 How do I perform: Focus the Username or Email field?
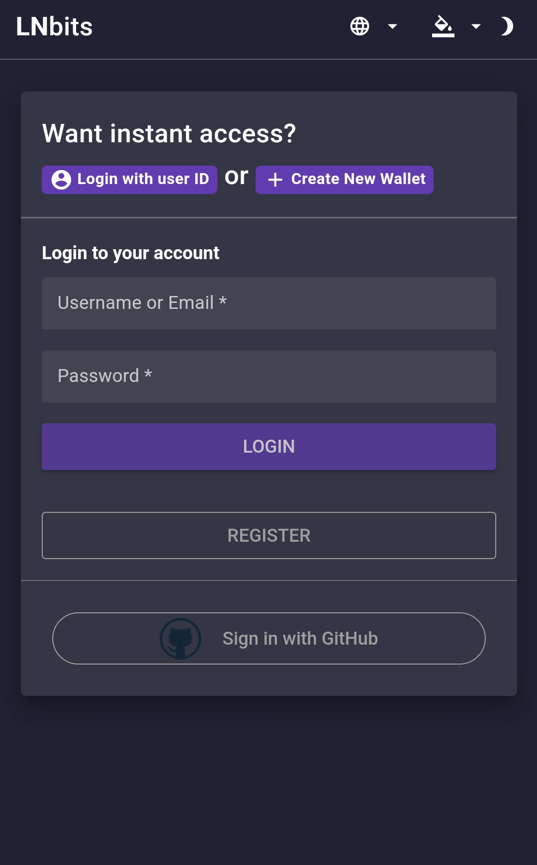[x=269, y=303]
